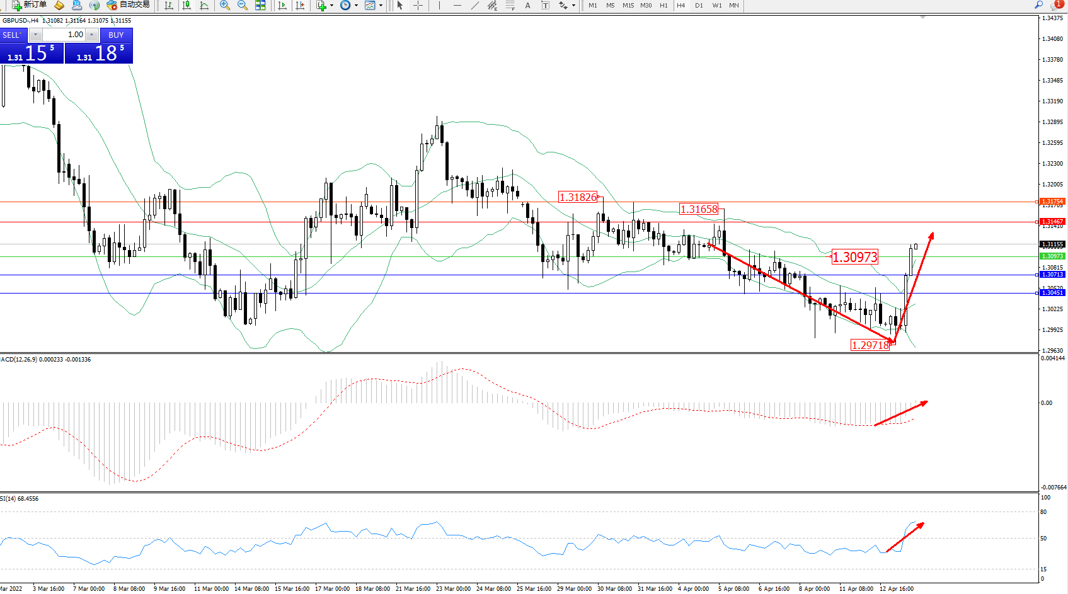This screenshot has width=1068, height=594.
Task: Enable chart auto scroll
Action: pos(282,5)
